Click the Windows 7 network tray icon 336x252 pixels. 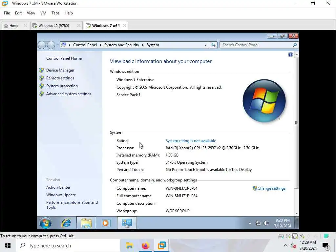click(258, 223)
